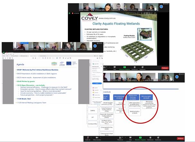The height and width of the screenshot is (142, 195).
Task: Open Ansicht view options in bottom window
Action: pos(181,74)
